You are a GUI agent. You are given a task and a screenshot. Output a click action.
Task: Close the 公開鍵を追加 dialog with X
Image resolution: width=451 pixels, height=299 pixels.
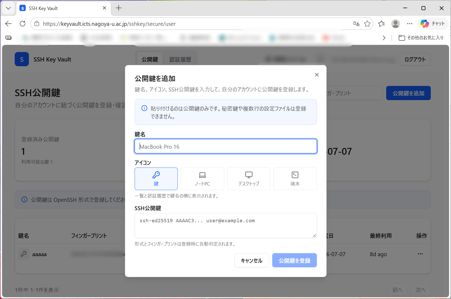(x=317, y=75)
